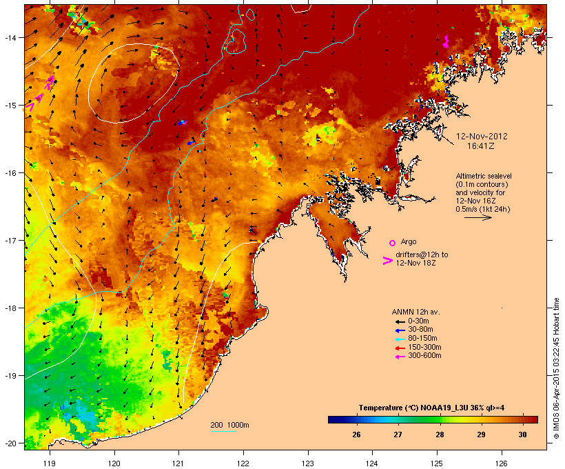The image size is (565, 469).
Task: Click the blue 30-80m legend arrow
Action: pos(400,330)
